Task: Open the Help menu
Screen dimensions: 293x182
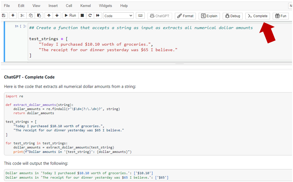Action: 124,6
